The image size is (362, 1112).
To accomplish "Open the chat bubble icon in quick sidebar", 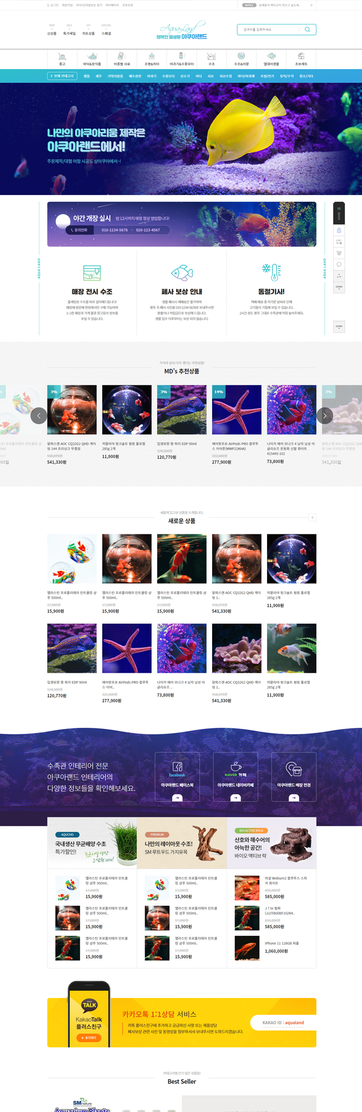I will [339, 264].
